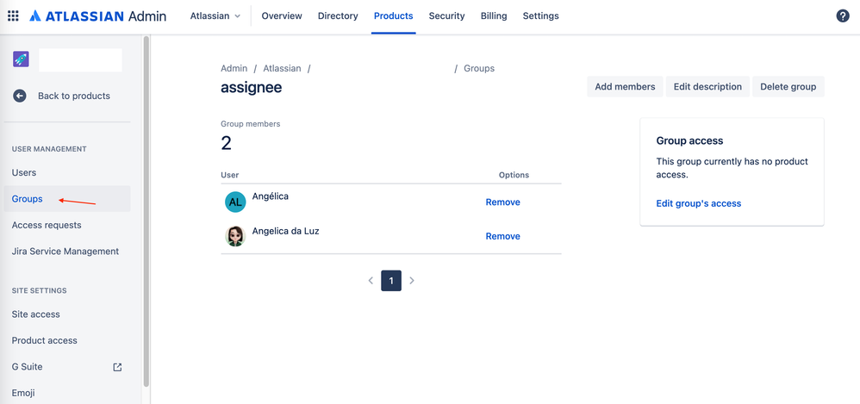The height and width of the screenshot is (404, 860).
Task: Open the Overview tab
Action: [x=282, y=16]
